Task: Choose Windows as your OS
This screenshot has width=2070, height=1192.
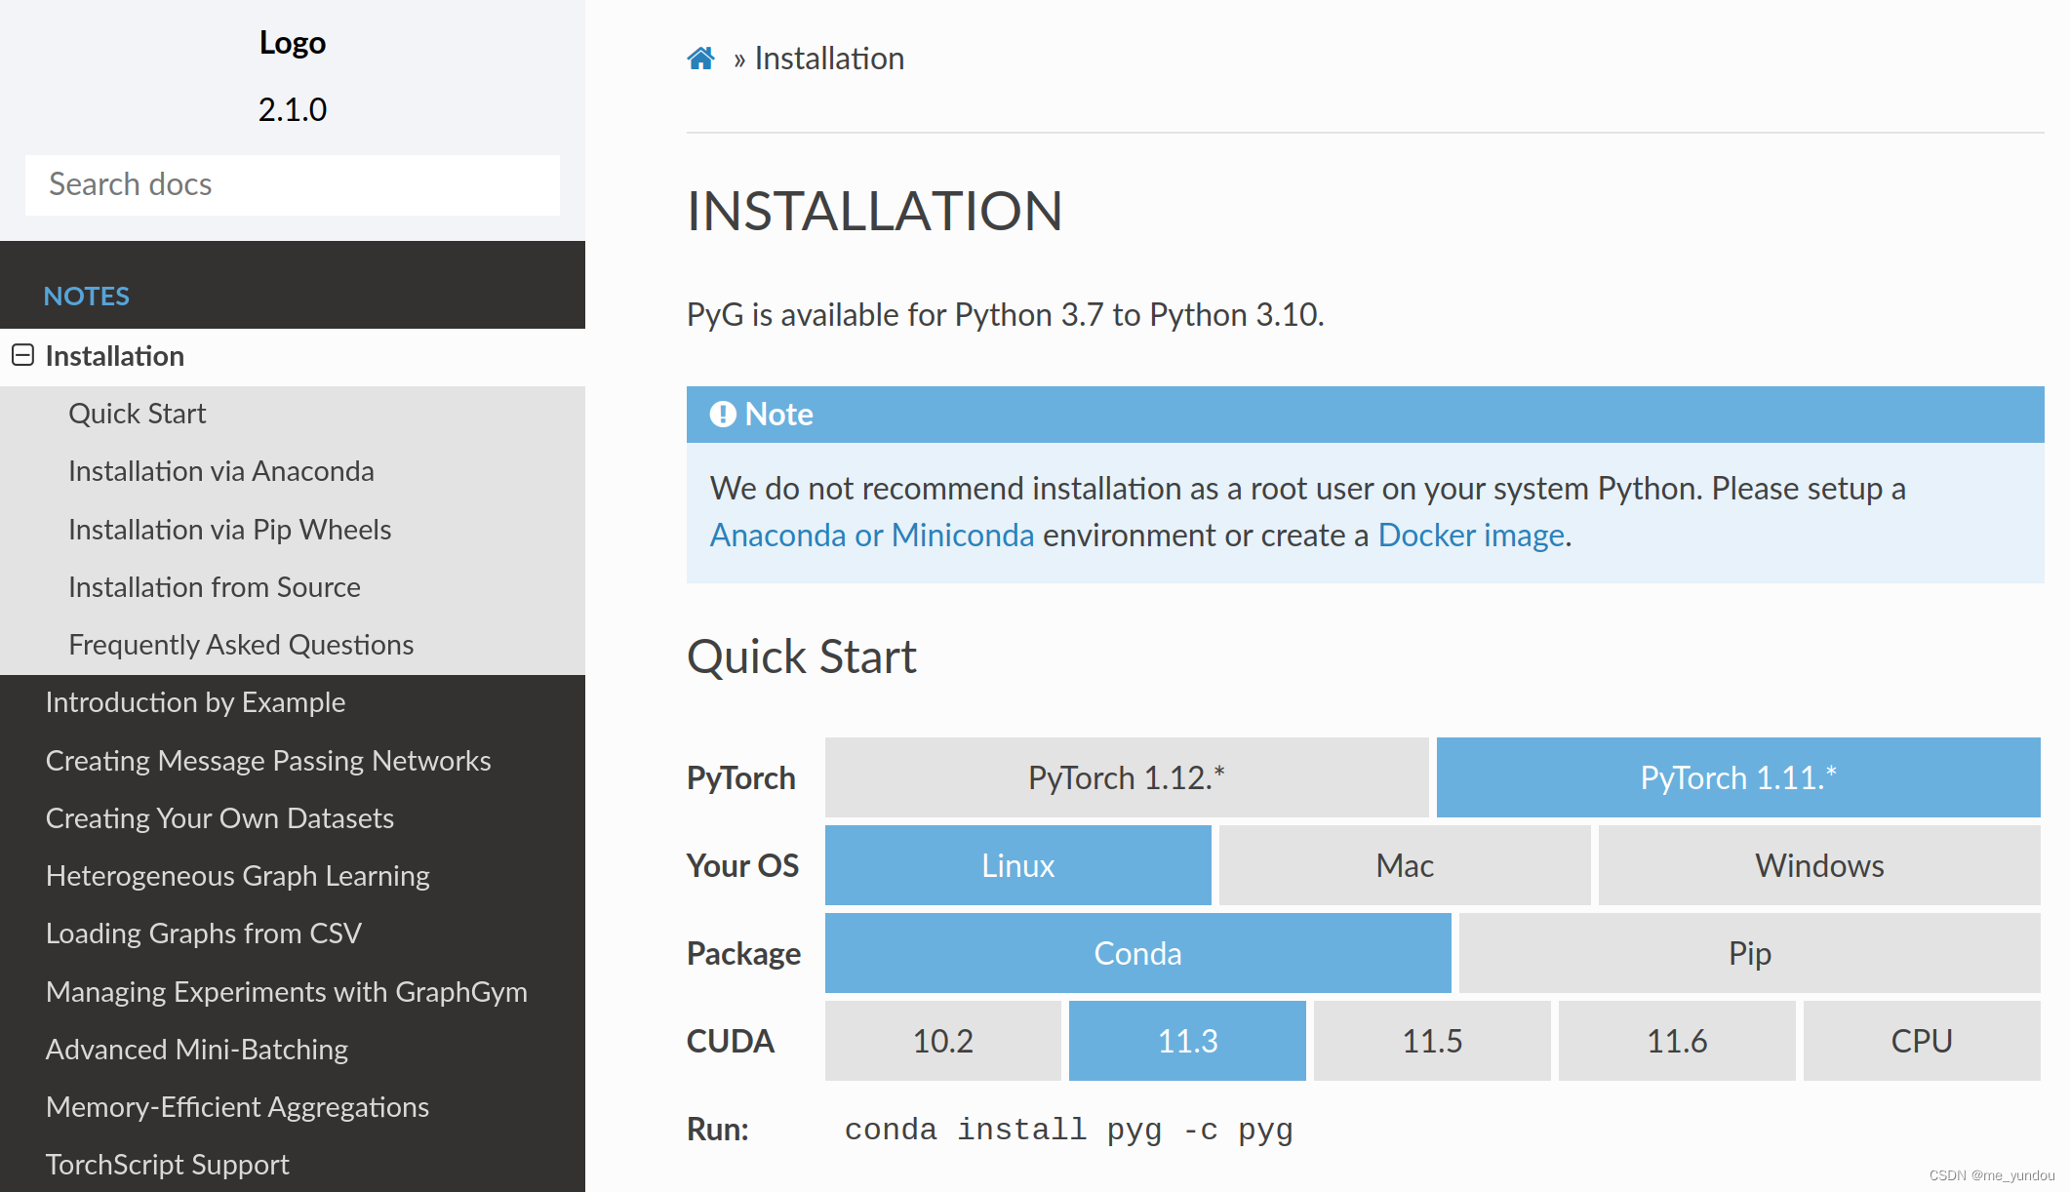Action: point(1818,865)
